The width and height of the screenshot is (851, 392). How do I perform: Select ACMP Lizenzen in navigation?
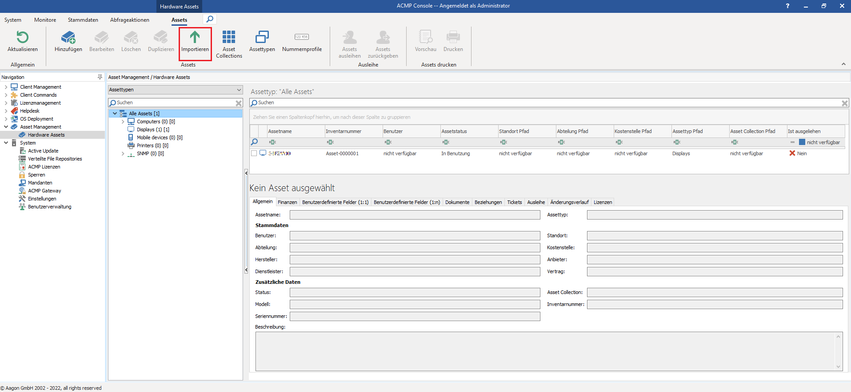(44, 167)
